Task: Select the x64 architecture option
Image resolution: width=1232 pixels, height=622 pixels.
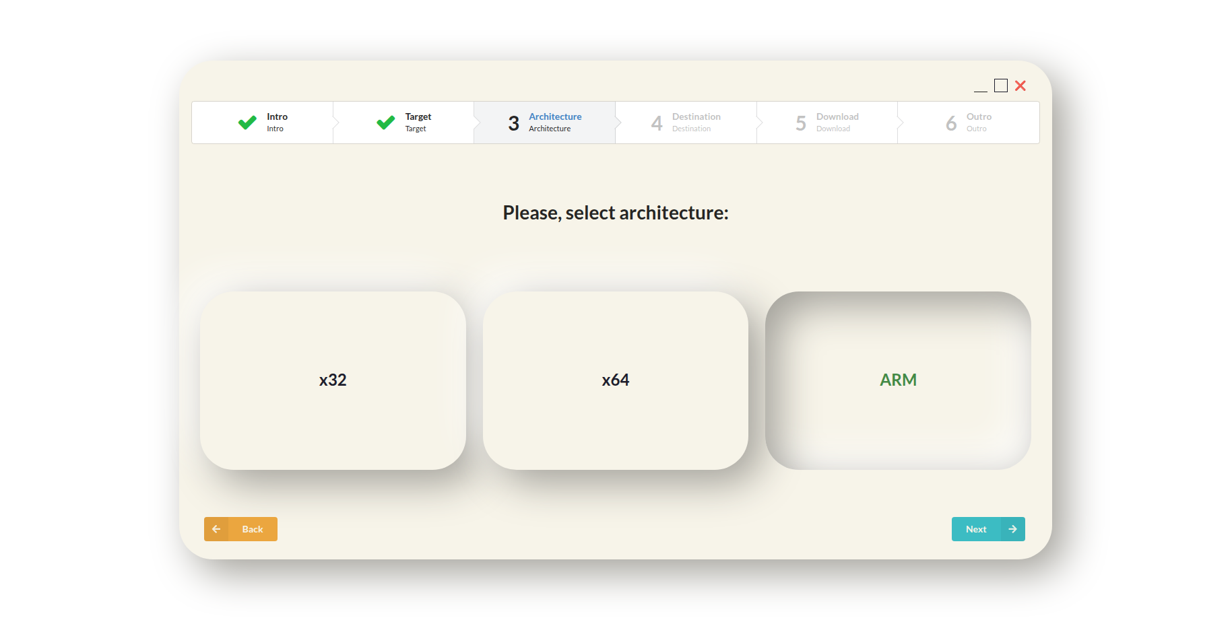Action: point(615,380)
